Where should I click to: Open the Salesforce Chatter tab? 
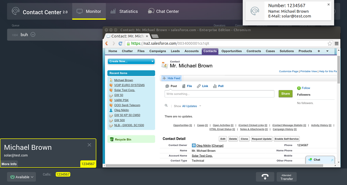point(127,51)
